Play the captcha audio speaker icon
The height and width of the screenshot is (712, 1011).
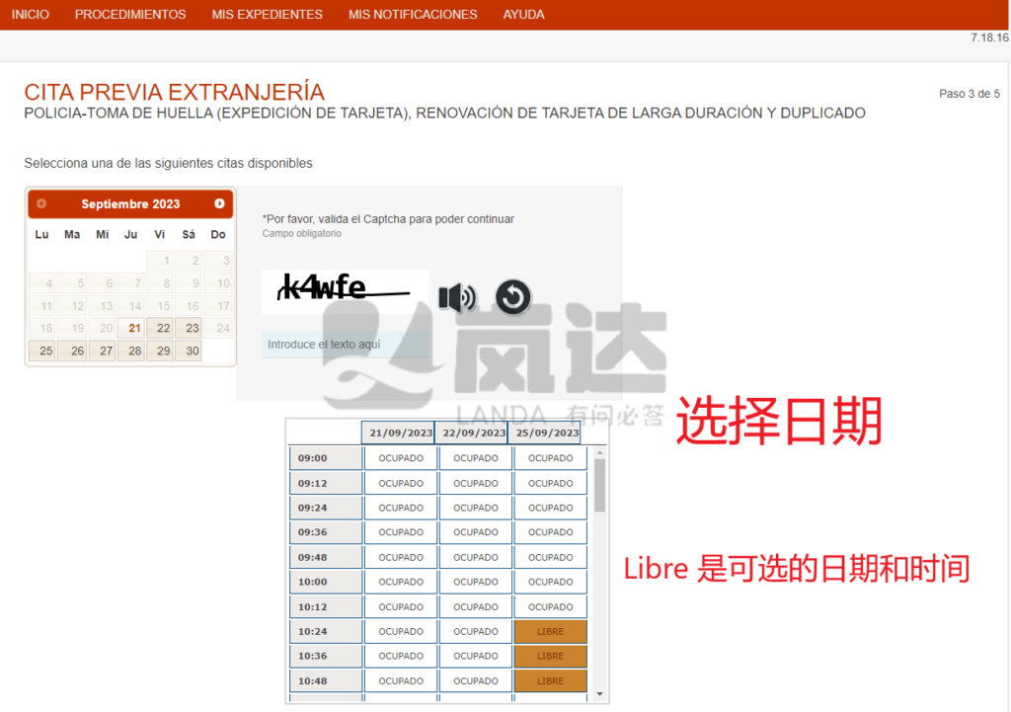click(x=456, y=296)
